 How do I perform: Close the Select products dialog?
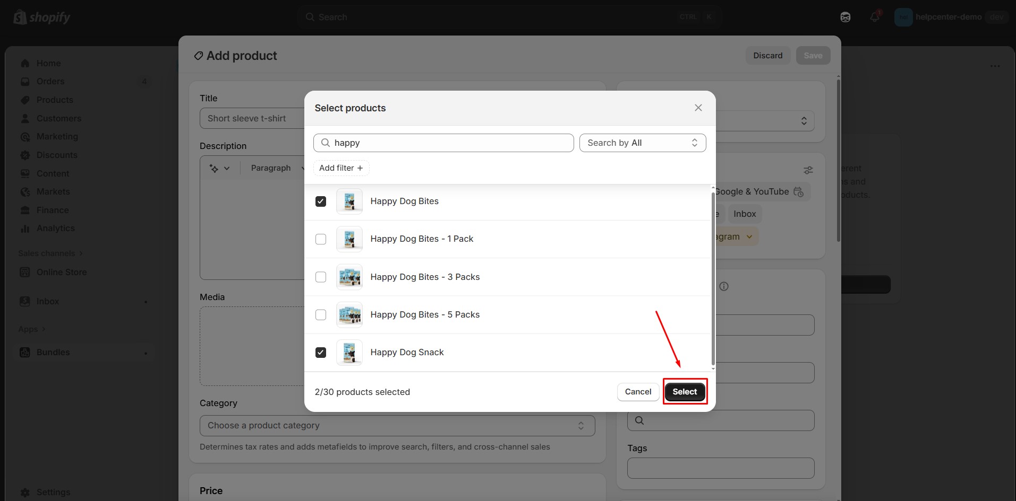(x=698, y=108)
